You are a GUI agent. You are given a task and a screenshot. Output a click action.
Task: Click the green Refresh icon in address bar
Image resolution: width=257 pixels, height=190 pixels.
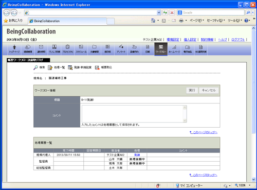(165, 12)
